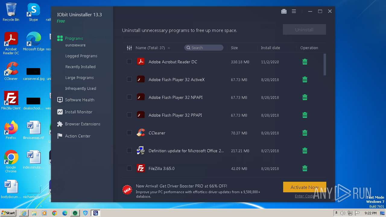Click the Programs grid icon

[60, 38]
